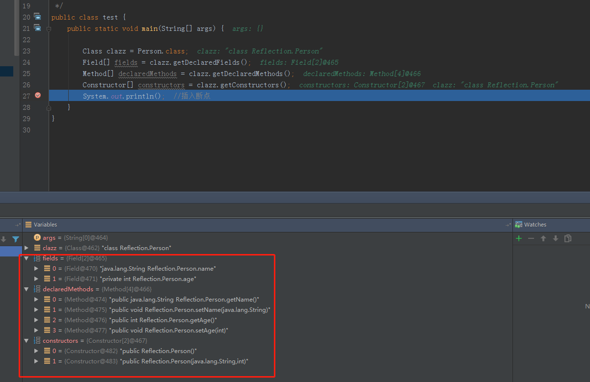Click Person.class on line 23
590x382 pixels.
pos(162,51)
